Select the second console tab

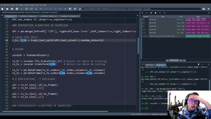[x=161, y=65]
